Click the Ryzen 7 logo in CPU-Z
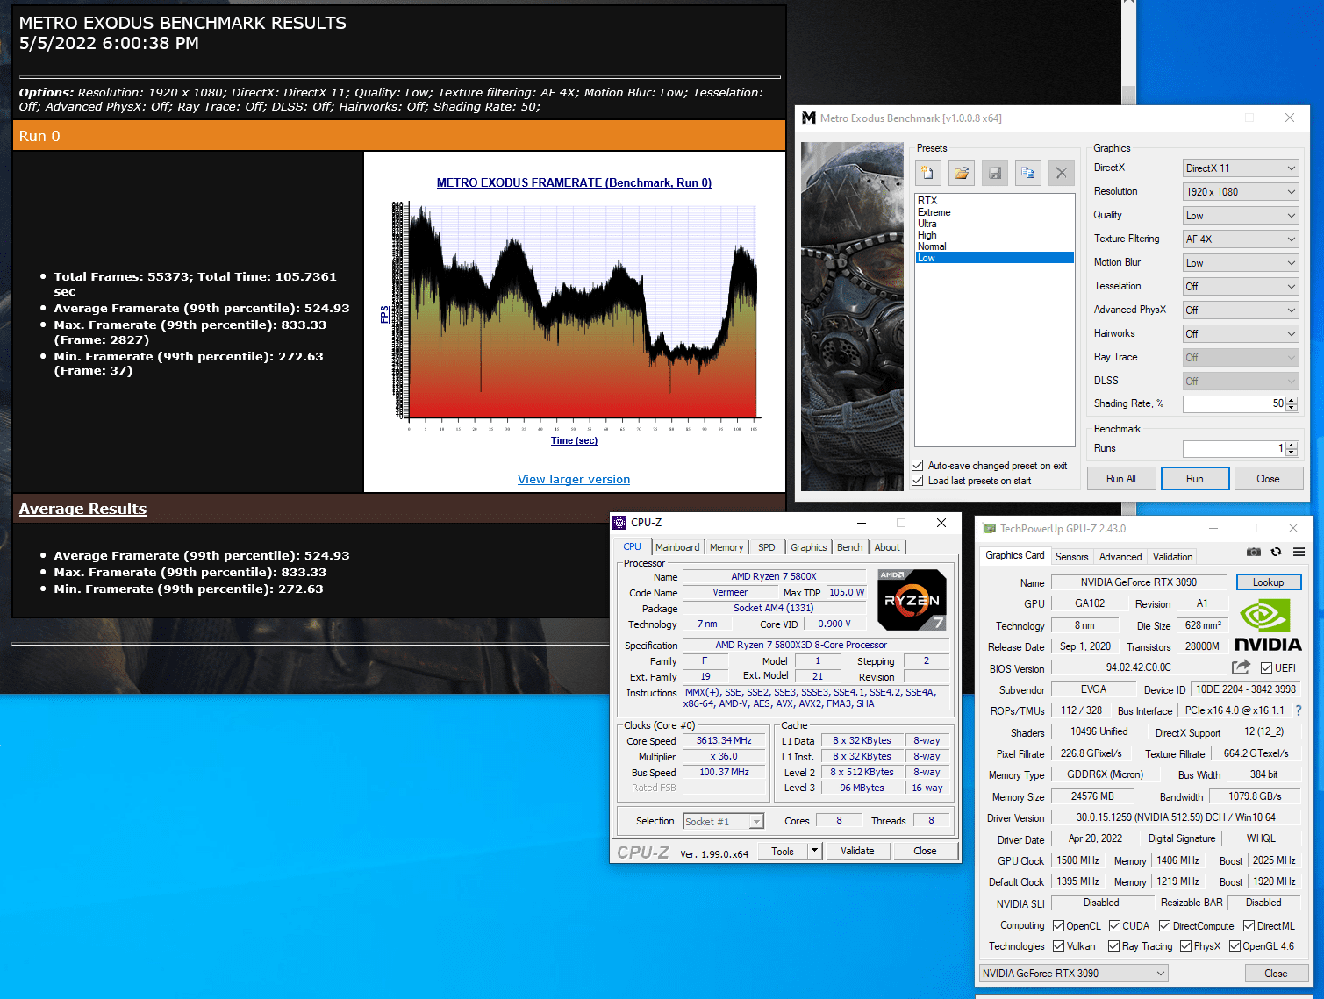Viewport: 1324px width, 999px height. pyautogui.click(x=912, y=600)
